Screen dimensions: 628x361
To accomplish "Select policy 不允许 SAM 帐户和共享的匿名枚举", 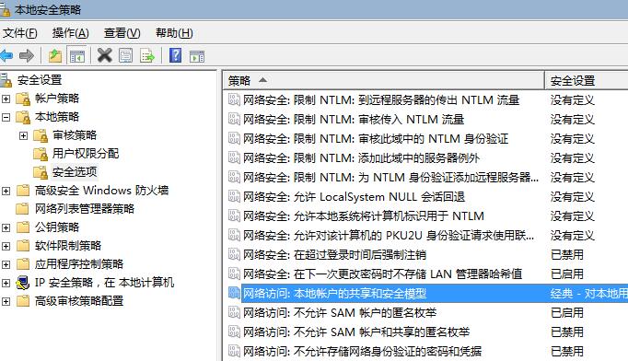I will coord(356,332).
